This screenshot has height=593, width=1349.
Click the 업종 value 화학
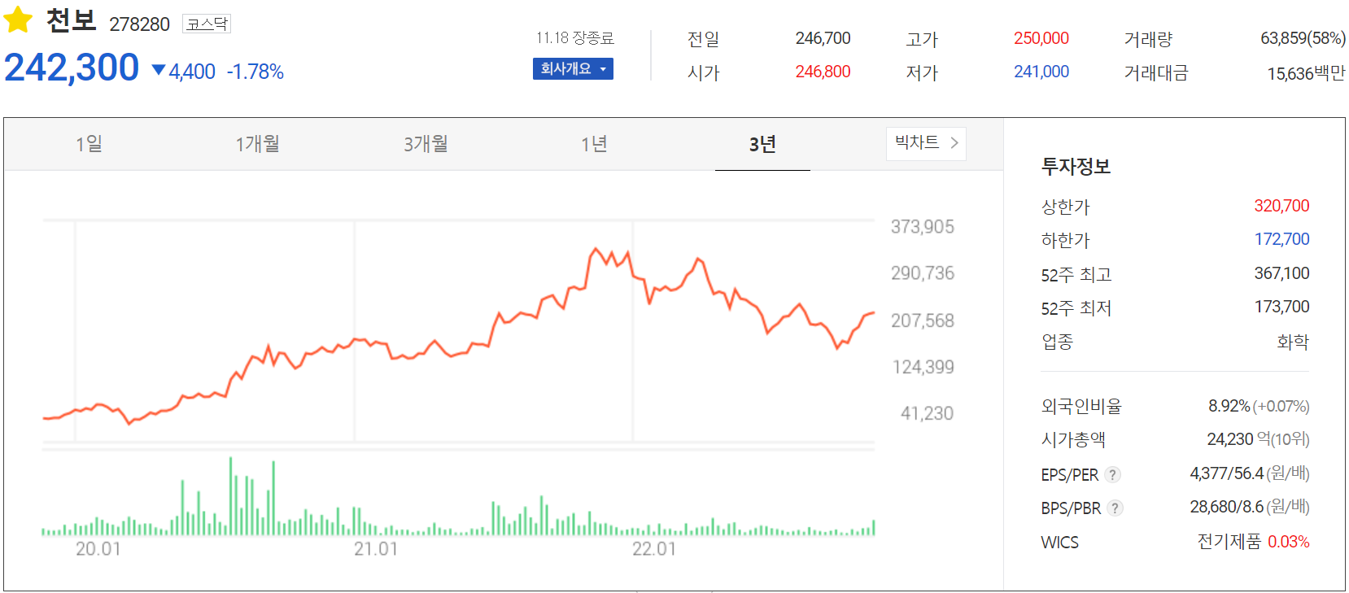tap(1293, 342)
